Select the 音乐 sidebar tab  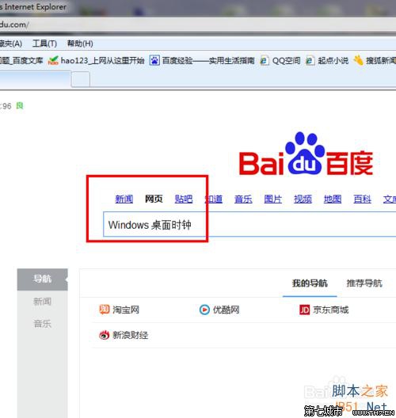tap(43, 324)
